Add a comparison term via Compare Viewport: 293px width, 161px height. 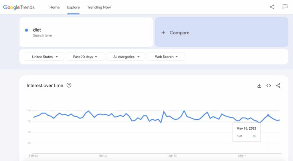222,32
